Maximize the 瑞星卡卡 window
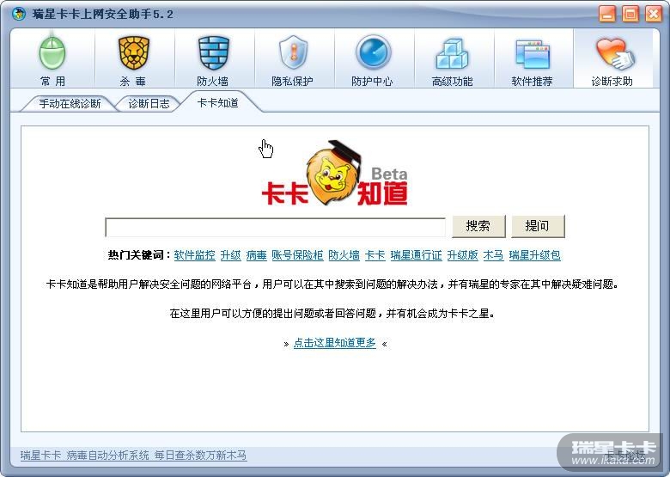670x477 pixels. click(x=630, y=14)
